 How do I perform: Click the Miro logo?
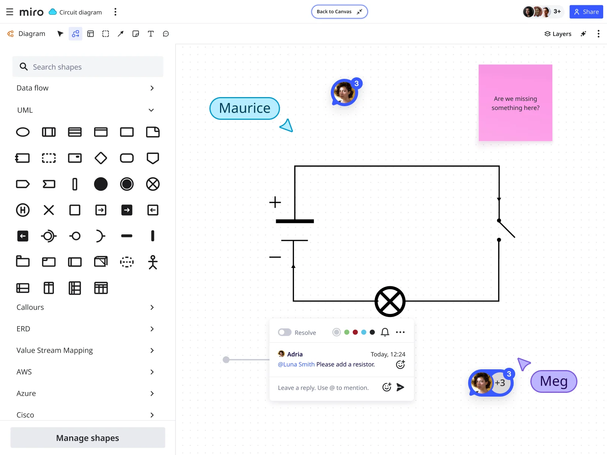point(31,12)
